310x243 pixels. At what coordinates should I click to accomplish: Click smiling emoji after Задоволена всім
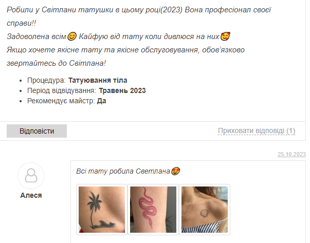pyautogui.click(x=72, y=36)
